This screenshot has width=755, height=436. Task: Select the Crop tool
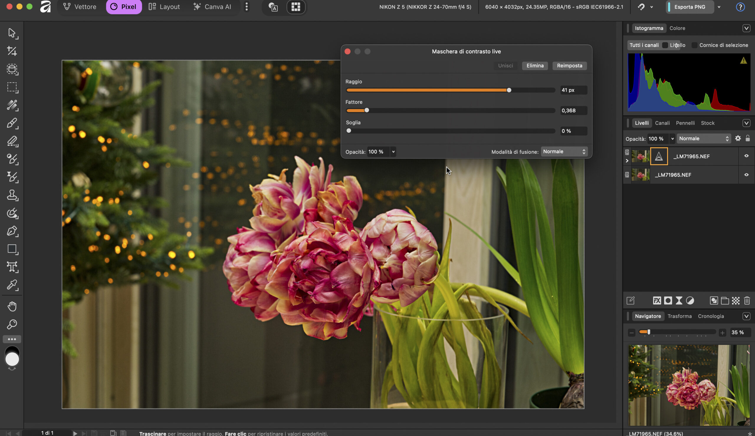point(12,51)
